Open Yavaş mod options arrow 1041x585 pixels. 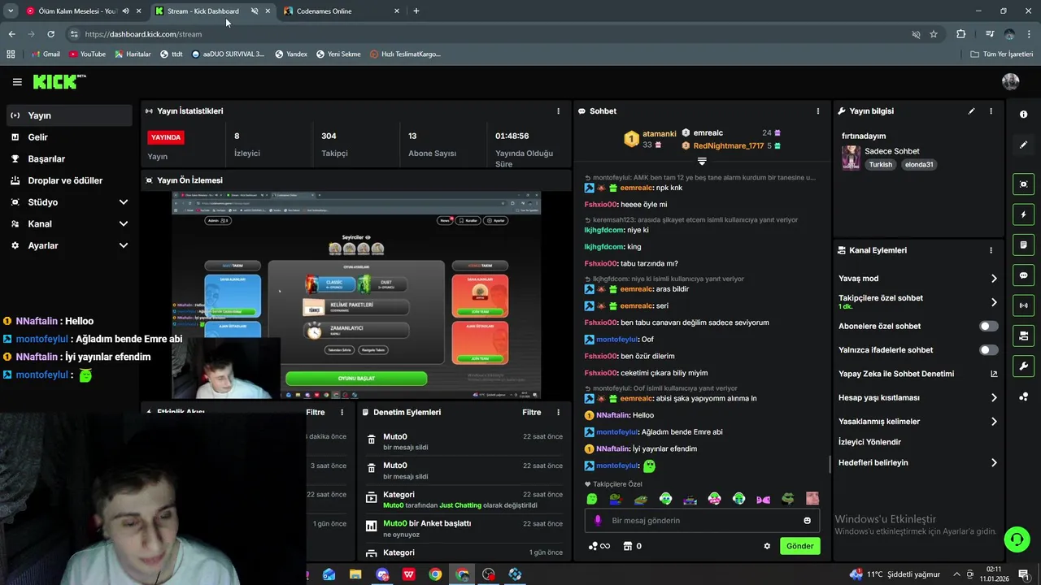(x=994, y=279)
